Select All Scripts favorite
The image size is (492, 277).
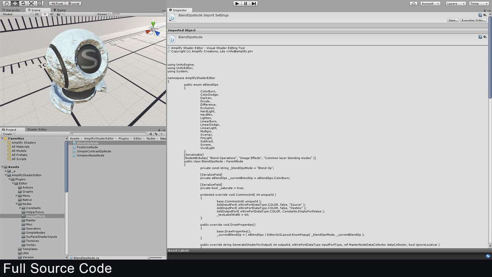pyautogui.click(x=19, y=159)
